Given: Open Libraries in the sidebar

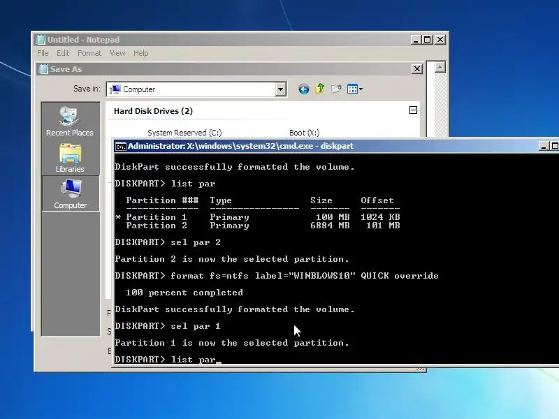Looking at the screenshot, I should (70, 158).
